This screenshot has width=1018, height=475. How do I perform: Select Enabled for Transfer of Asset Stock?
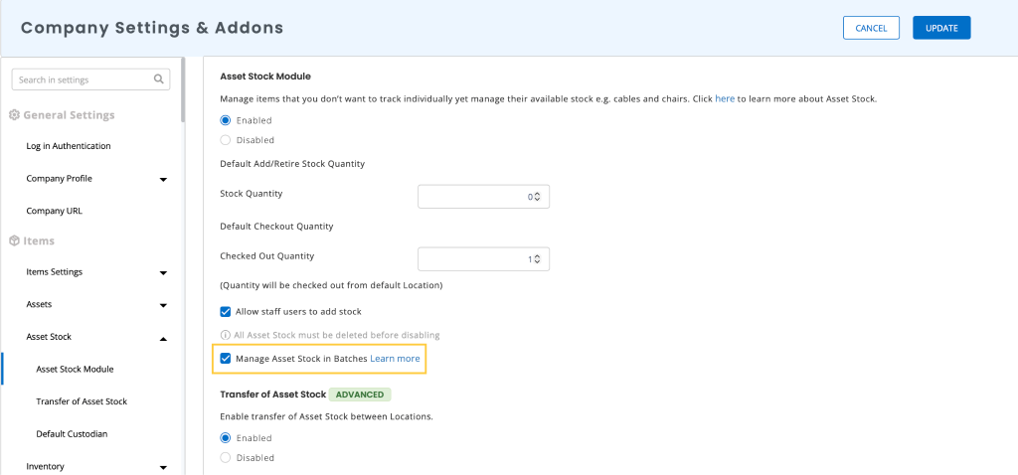[226, 438]
